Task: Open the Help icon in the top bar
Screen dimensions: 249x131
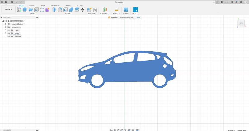Action: pyautogui.click(x=241, y=2)
